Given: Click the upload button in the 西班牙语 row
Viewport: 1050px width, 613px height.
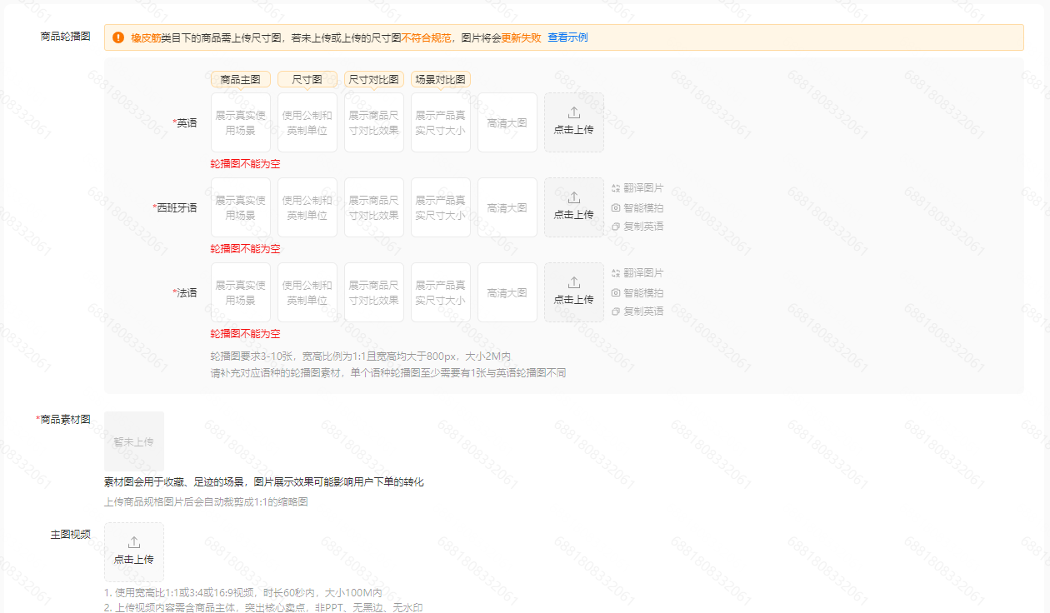Looking at the screenshot, I should [574, 207].
